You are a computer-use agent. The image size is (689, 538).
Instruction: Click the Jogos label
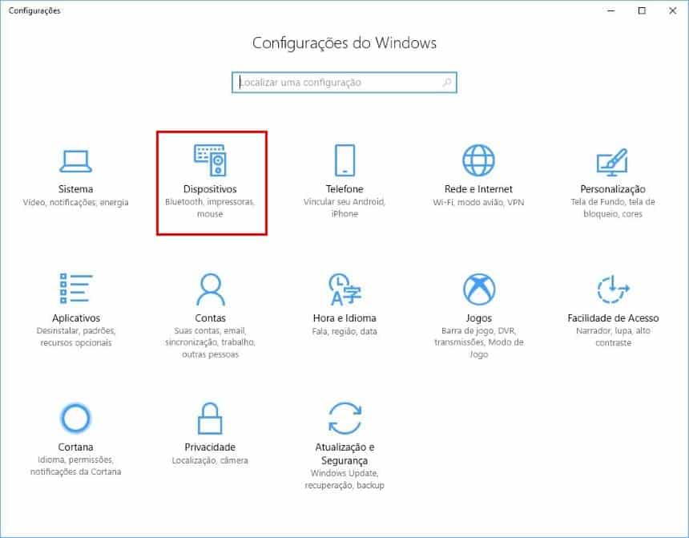coord(478,318)
